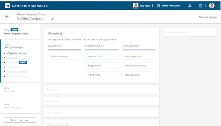This screenshot has height=126, width=221.
Task: Click the Objective help info icon
Action: (61, 34)
